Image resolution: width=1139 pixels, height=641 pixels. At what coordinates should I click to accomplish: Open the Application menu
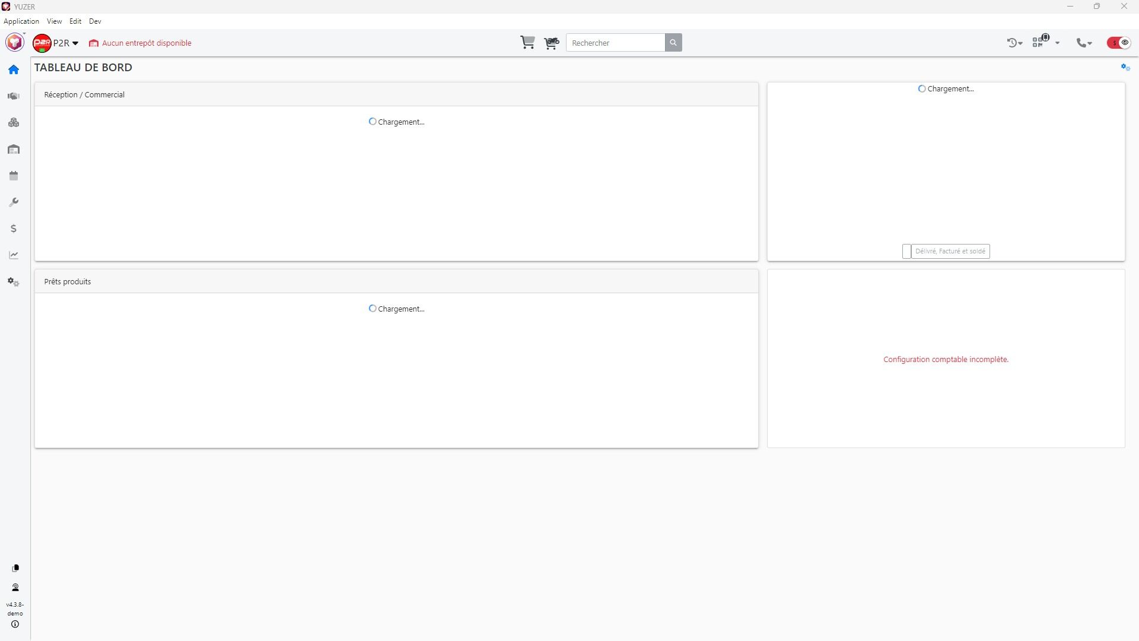pos(21,21)
